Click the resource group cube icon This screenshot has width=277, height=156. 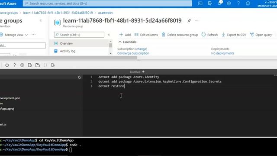click(57, 23)
